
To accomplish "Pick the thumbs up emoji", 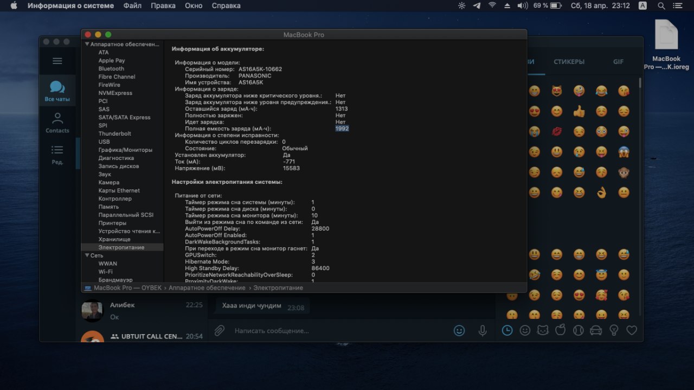I will (x=579, y=111).
